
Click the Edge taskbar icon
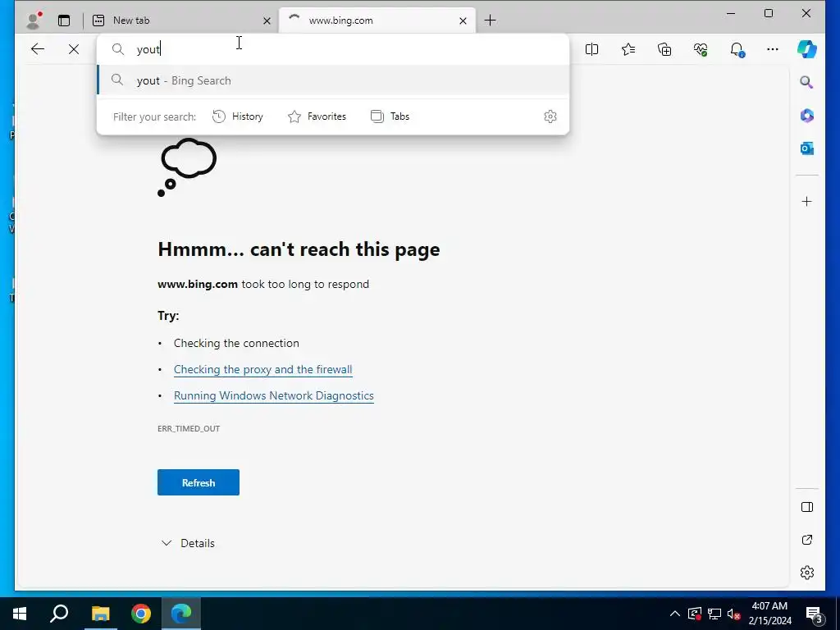click(181, 614)
